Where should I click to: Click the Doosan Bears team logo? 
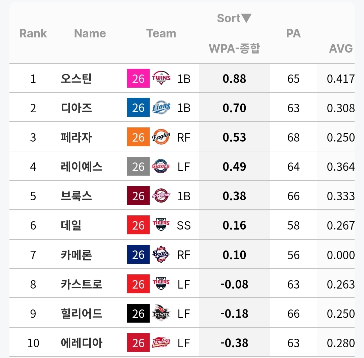(161, 255)
